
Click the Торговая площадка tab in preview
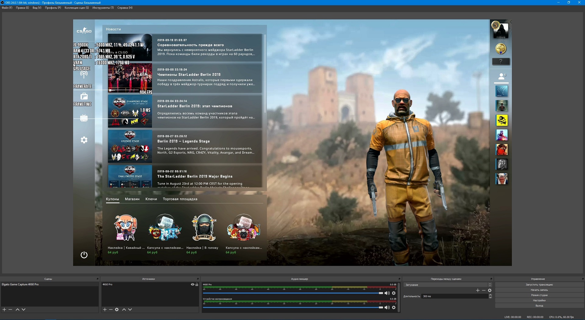[x=180, y=199]
